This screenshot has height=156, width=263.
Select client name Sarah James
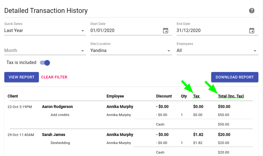(54, 134)
